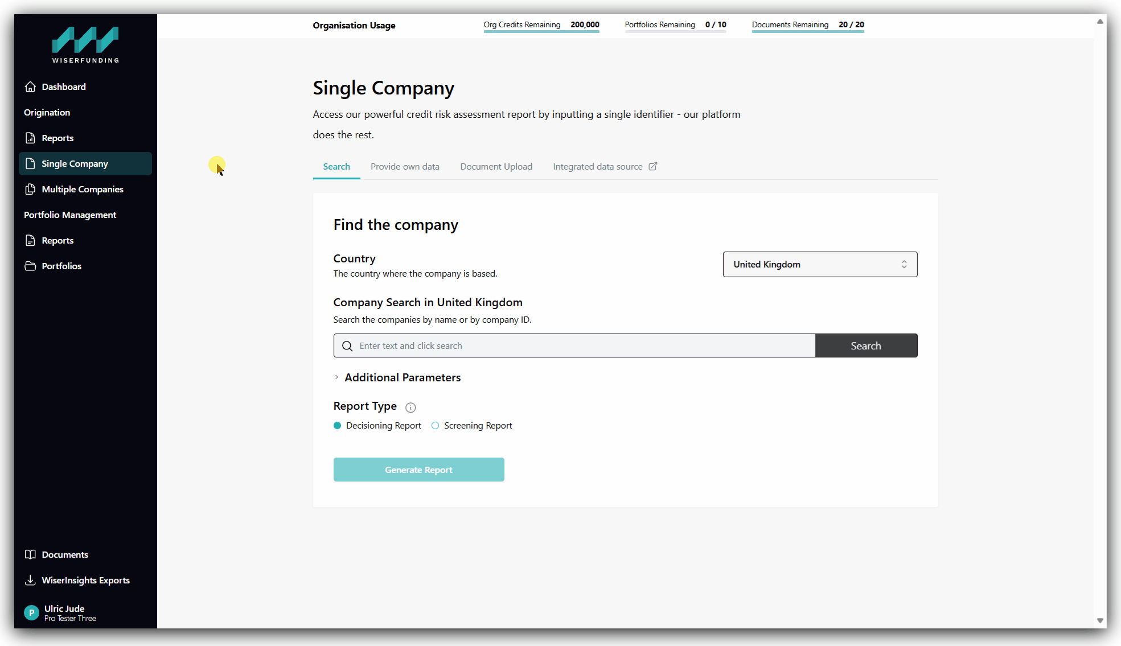Open the Integrated data source tab
Image resolution: width=1121 pixels, height=646 pixels.
pos(605,167)
